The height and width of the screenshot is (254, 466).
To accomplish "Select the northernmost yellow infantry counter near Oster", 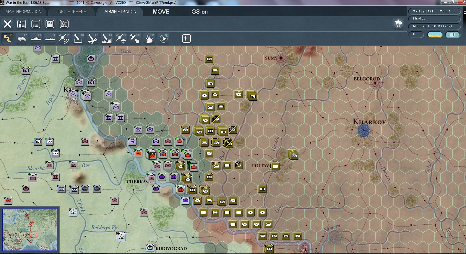I will pos(209,59).
